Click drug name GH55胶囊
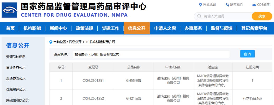274x105 pixels. pos(134,81)
